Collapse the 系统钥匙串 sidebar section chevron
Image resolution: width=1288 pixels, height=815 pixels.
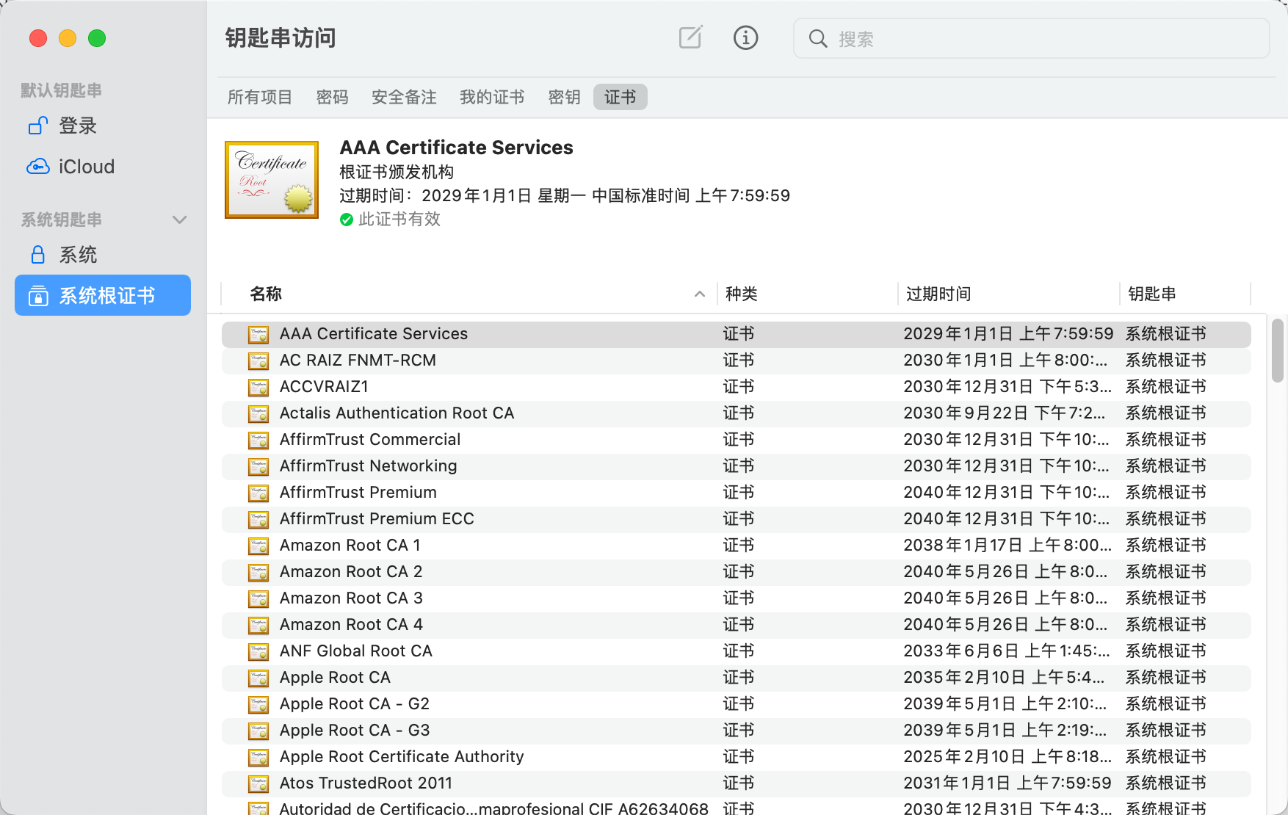pos(179,220)
